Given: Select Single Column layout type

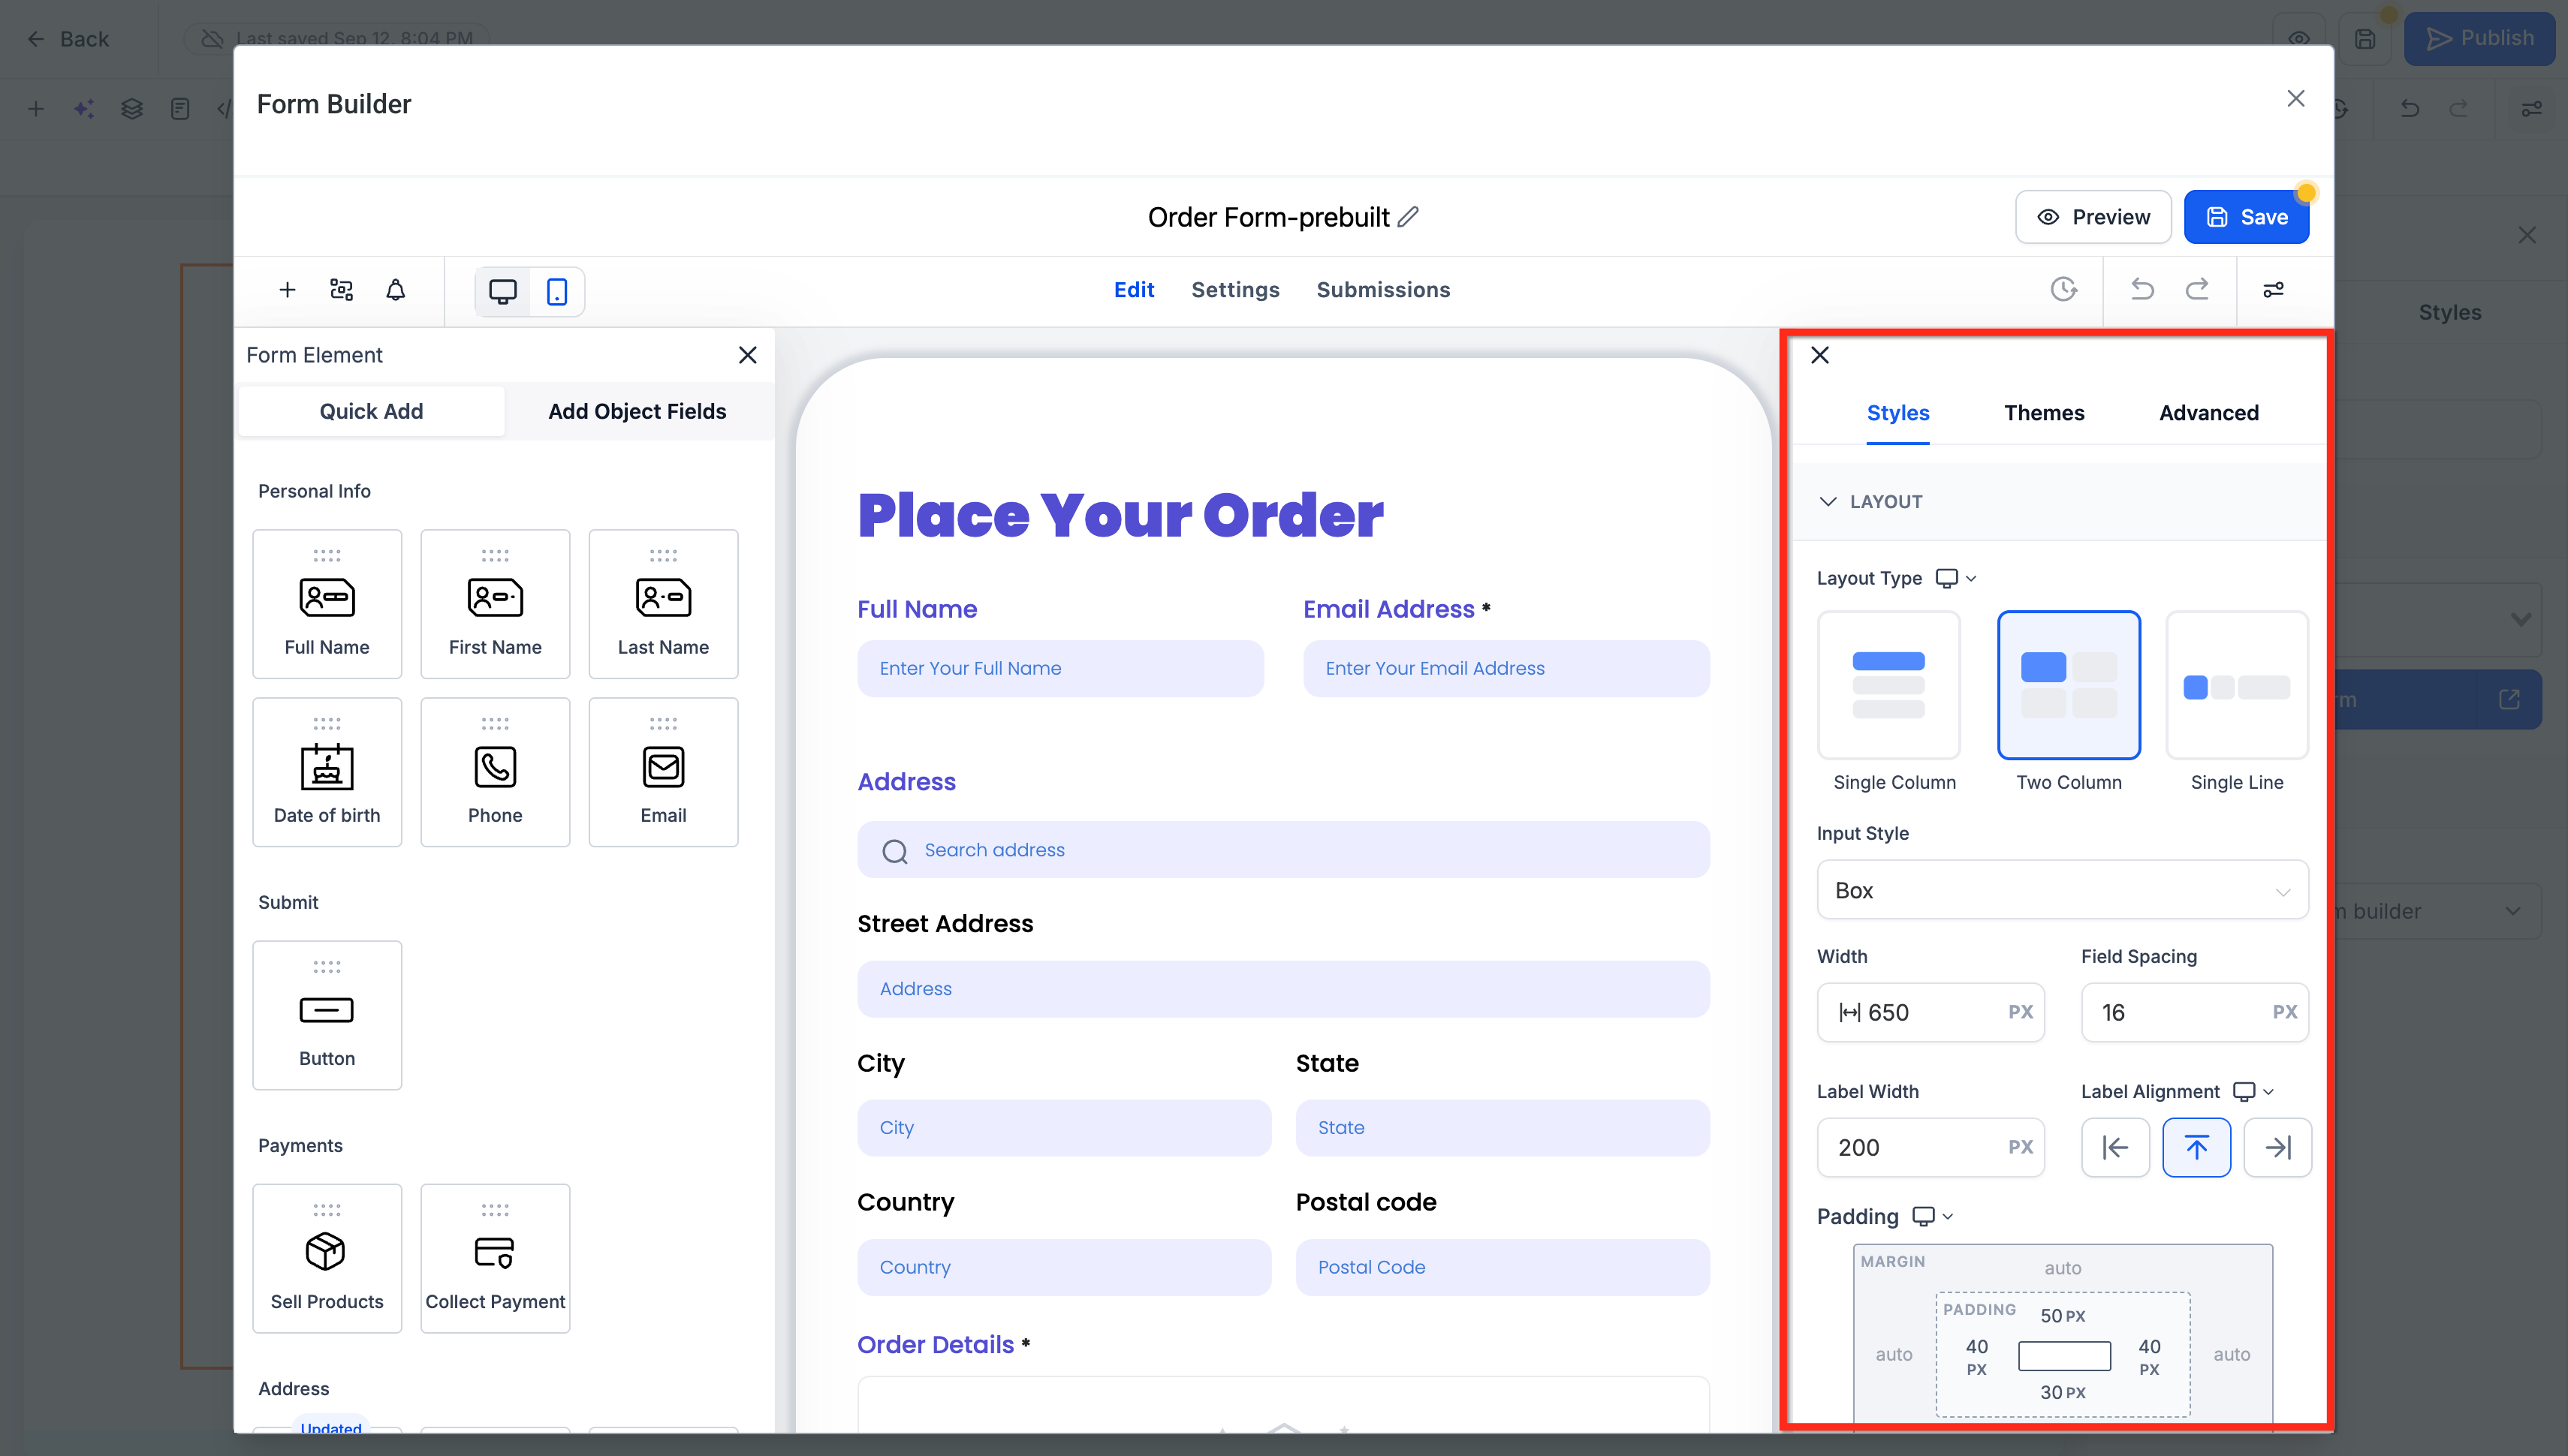Looking at the screenshot, I should pyautogui.click(x=1888, y=686).
